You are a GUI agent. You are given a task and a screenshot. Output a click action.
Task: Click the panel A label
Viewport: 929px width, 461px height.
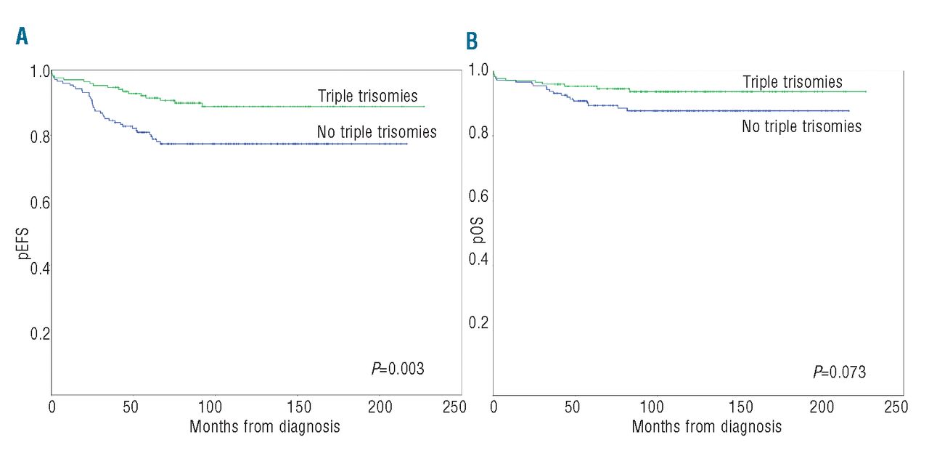(22, 36)
